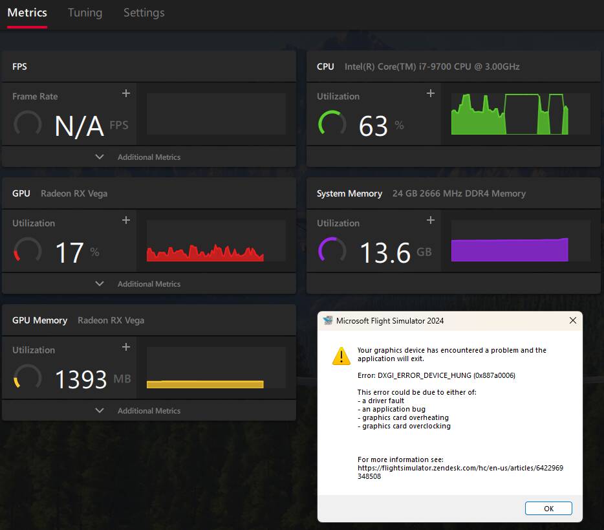
Task: Click the GPU Radeon RX Vega header
Action: point(149,193)
